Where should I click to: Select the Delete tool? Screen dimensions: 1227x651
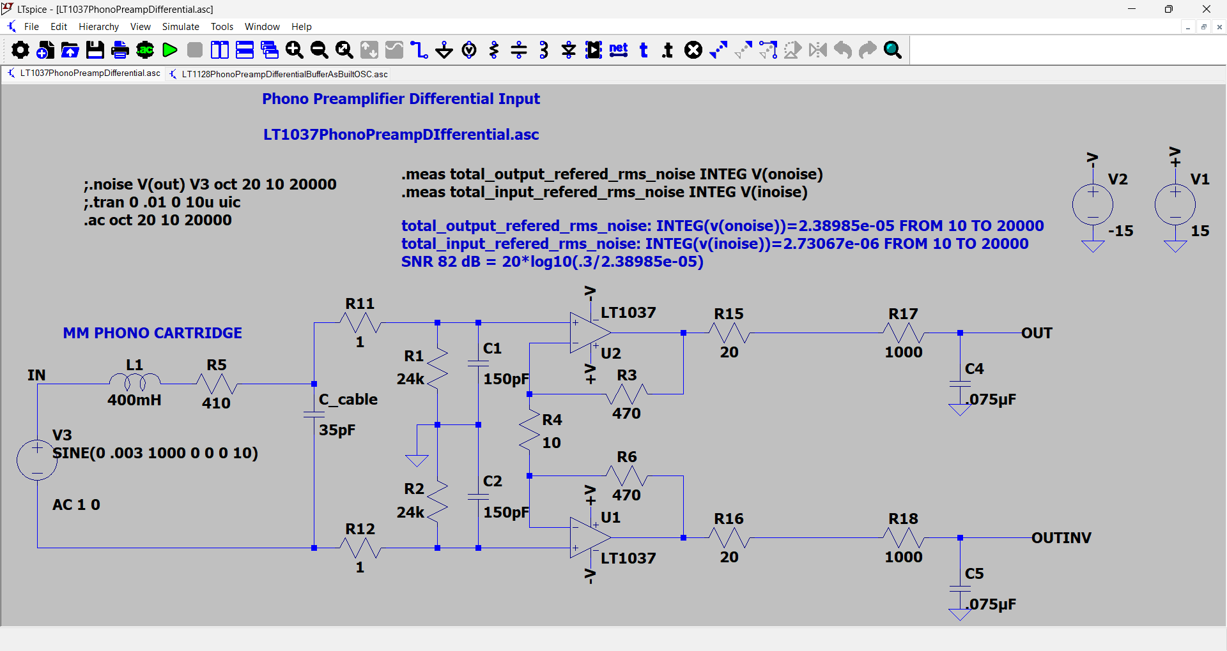[x=693, y=50]
